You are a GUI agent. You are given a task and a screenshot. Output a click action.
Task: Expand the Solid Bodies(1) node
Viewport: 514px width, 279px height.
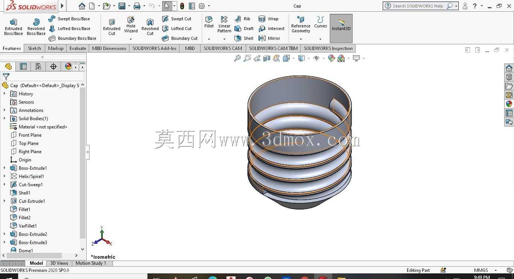(5, 119)
